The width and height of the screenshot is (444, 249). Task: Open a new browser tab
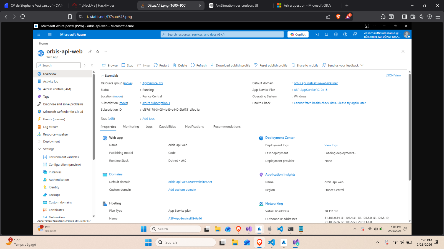point(347,6)
